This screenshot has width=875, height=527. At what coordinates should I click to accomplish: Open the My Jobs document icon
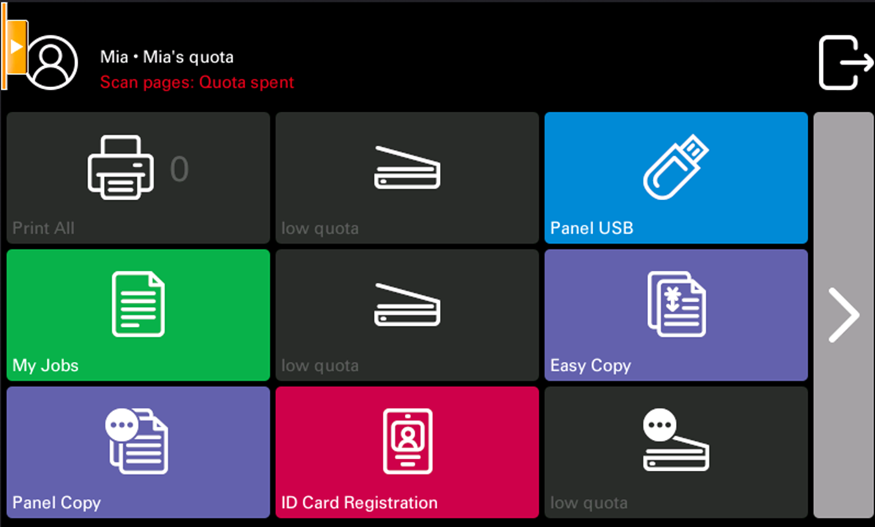138,304
